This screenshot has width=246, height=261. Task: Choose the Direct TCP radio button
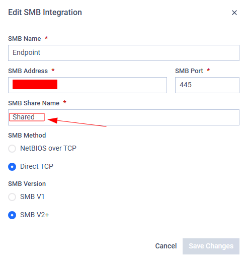coord(12,167)
